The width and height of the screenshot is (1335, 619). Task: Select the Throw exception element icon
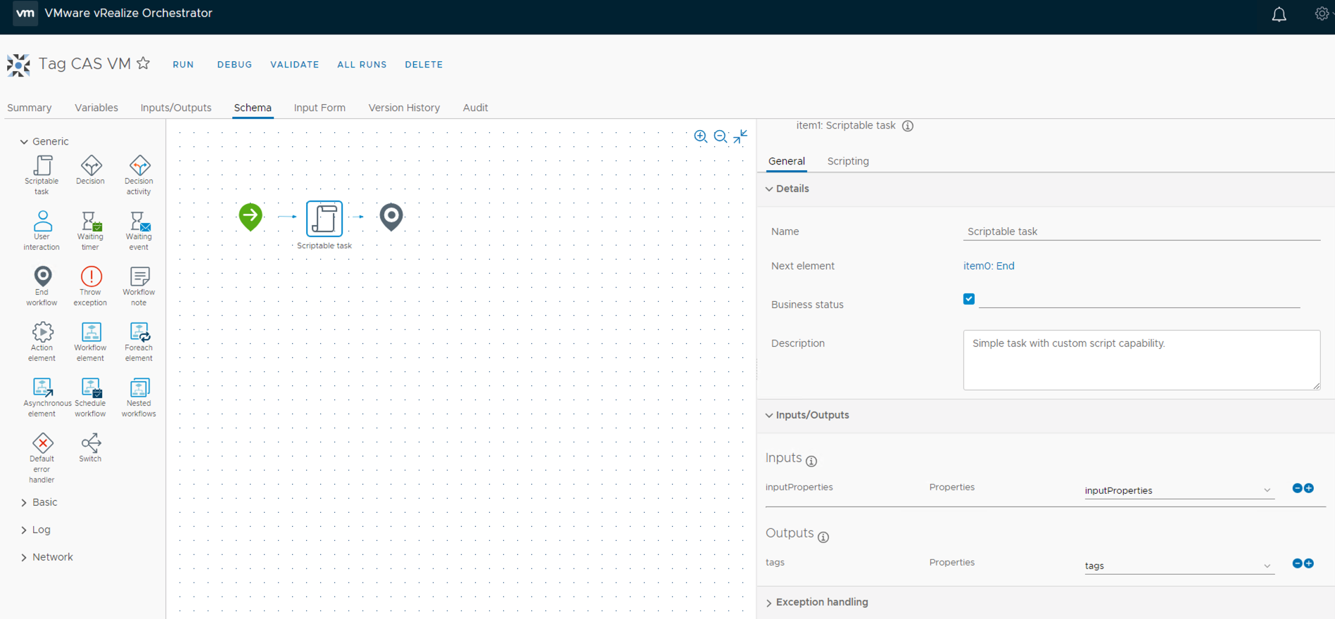(x=91, y=277)
